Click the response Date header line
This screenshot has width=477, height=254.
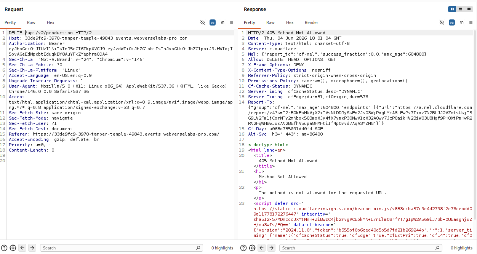(295, 38)
